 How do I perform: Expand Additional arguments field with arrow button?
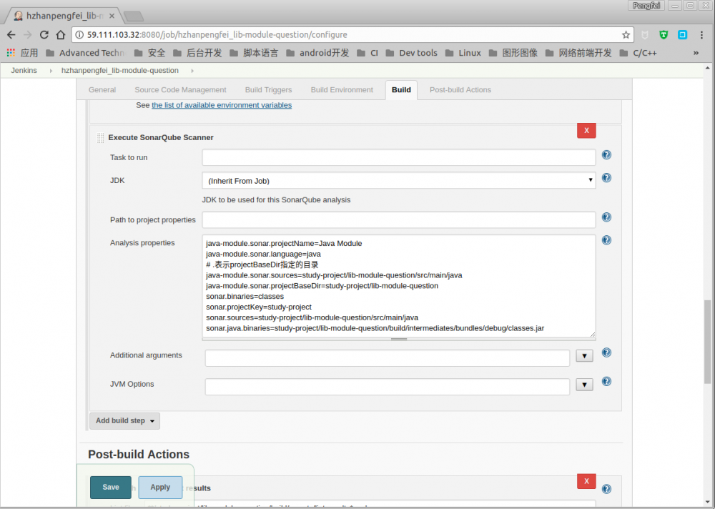(584, 356)
